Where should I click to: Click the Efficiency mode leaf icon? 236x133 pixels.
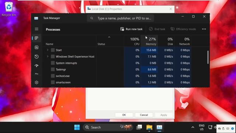(x=173, y=29)
